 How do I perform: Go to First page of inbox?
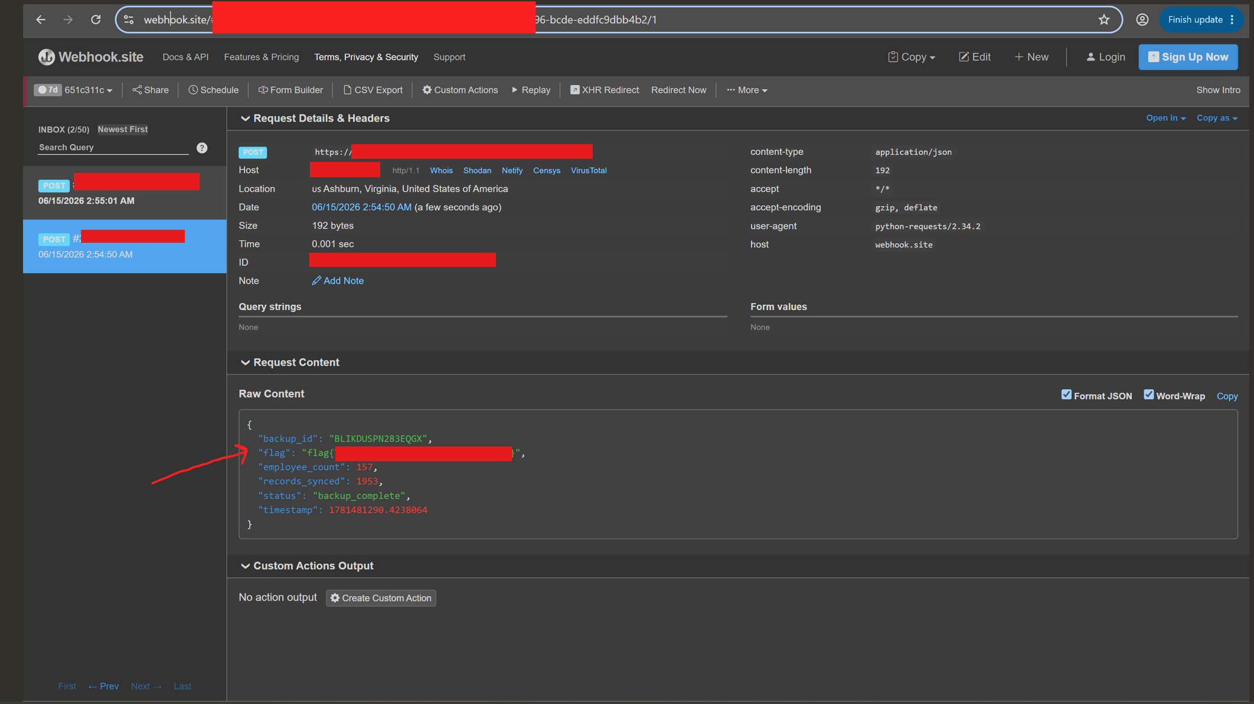coord(67,686)
